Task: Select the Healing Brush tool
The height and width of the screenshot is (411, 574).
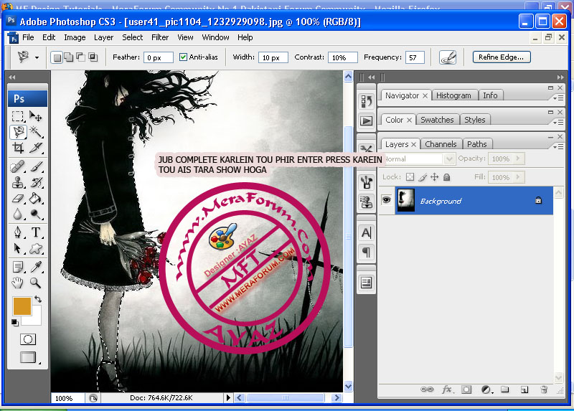Action: 17,166
